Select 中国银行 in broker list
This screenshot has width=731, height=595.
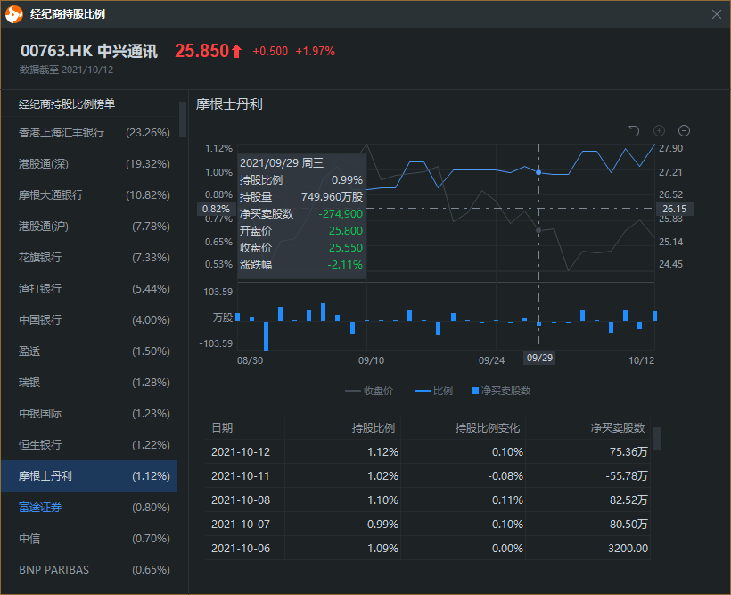pos(88,320)
